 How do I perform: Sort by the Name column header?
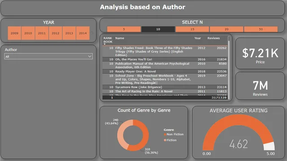click(120, 38)
